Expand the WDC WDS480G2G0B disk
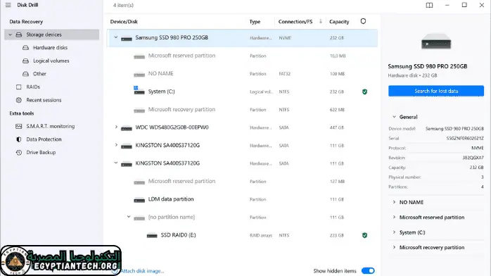Viewport: 491px width, 276px height. point(116,127)
